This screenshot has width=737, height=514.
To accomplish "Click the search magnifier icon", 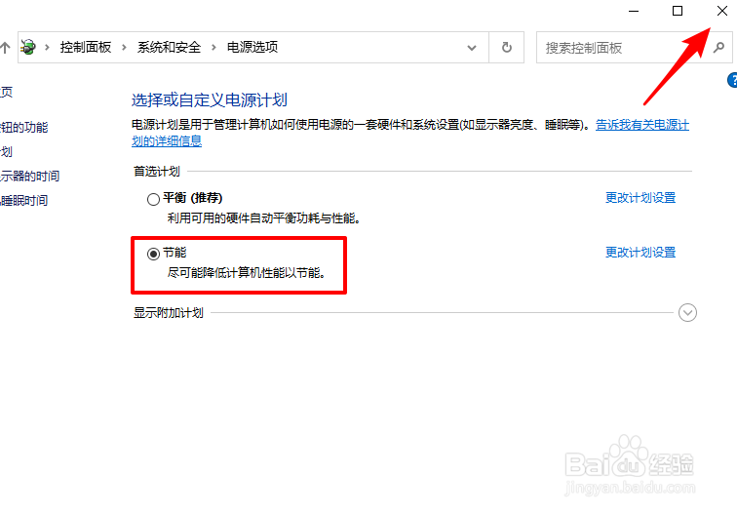I will (x=718, y=48).
